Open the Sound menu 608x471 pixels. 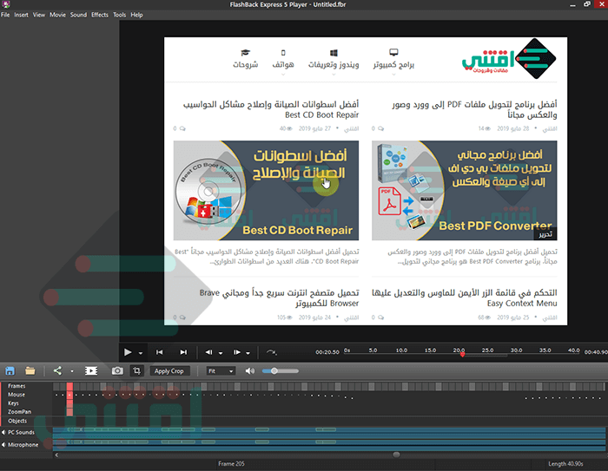78,15
